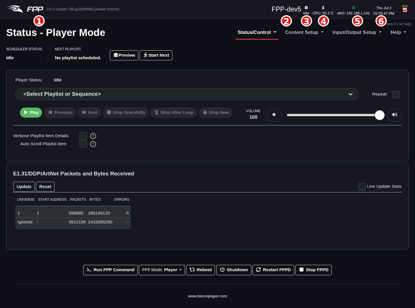Click the START ADDRESS column header
The height and width of the screenshot is (308, 415).
coord(52,200)
